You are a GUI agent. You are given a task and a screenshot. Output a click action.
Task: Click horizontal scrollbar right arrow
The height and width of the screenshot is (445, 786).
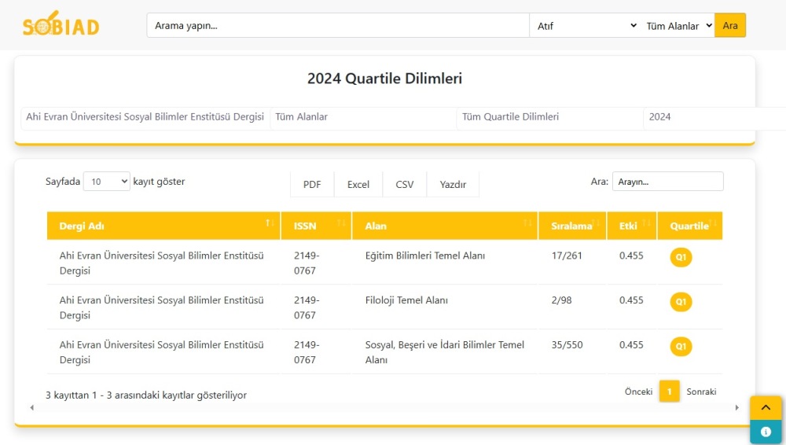pos(737,408)
